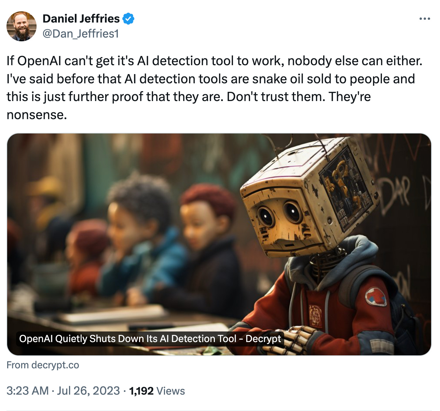This screenshot has width=440, height=411.
Task: Open the Decrypt article preview image
Action: [219, 244]
